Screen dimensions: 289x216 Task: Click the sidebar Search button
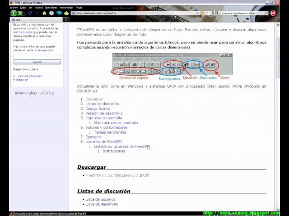pos(37,62)
